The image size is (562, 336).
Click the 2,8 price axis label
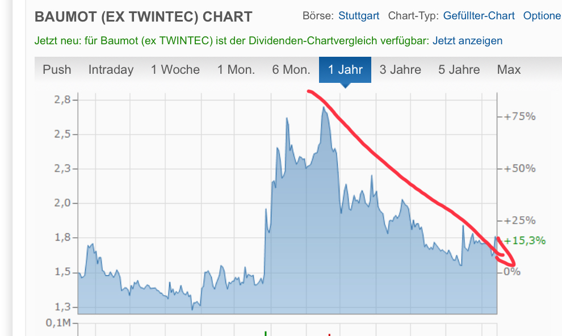[x=62, y=100]
